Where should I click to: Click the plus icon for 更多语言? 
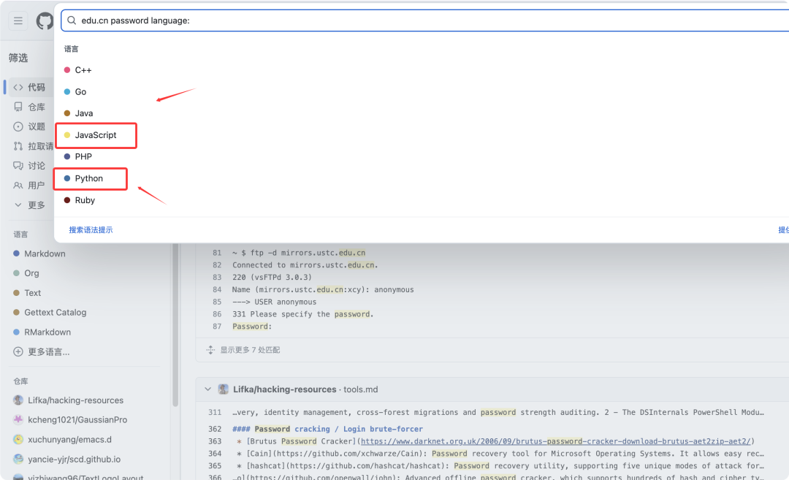pyautogui.click(x=18, y=351)
